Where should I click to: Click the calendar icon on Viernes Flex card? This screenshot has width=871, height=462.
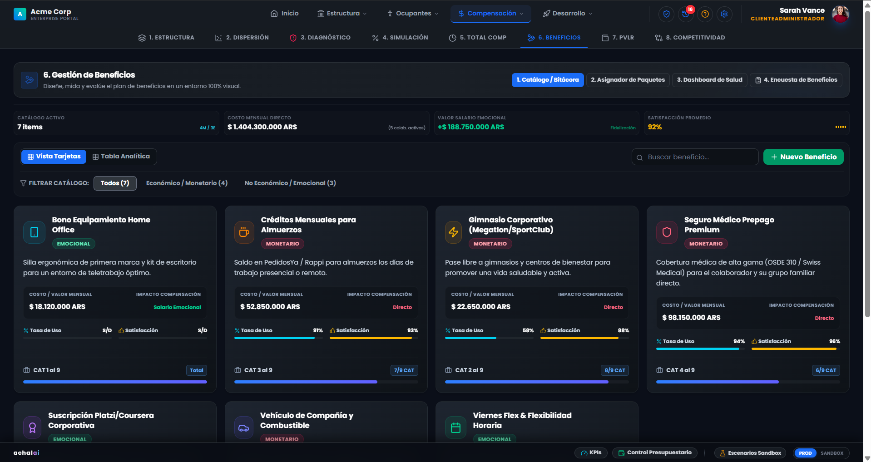tap(456, 428)
